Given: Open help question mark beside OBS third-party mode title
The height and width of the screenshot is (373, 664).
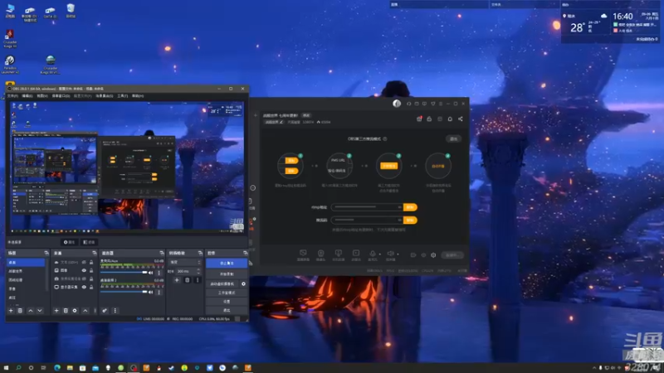Looking at the screenshot, I should (x=385, y=138).
